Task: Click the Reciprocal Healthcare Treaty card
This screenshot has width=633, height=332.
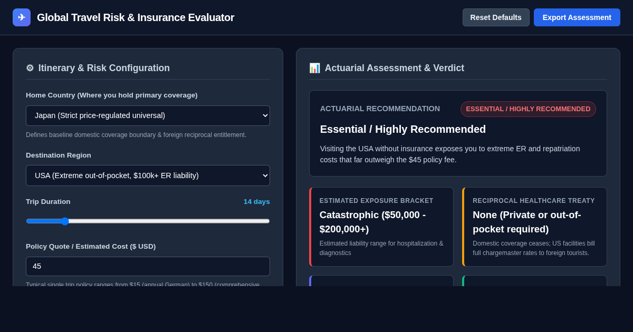Action: tap(534, 227)
